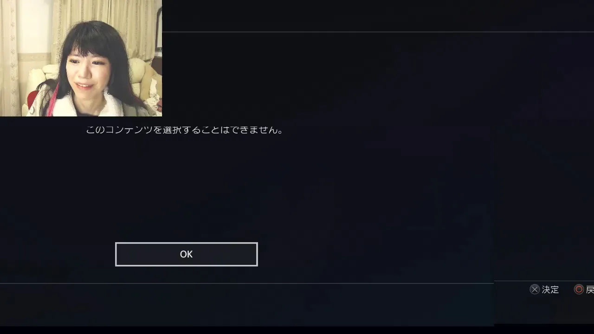Go back using the 戻る hint

(x=590, y=289)
